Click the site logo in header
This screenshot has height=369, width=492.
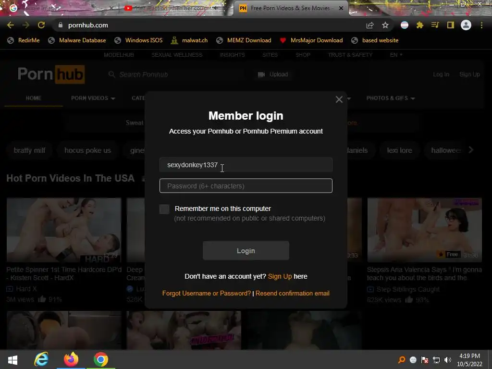(x=51, y=74)
